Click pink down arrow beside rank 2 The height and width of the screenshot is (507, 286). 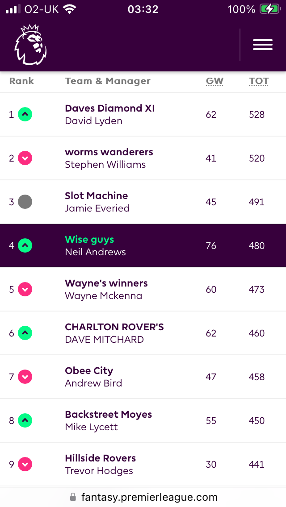pos(25,158)
